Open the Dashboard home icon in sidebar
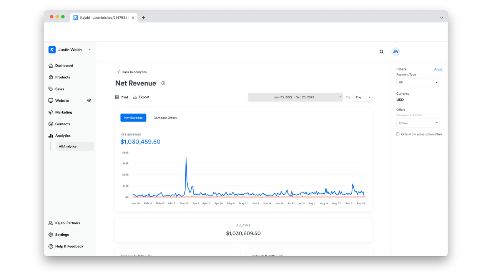The image size is (492, 277). tap(51, 66)
